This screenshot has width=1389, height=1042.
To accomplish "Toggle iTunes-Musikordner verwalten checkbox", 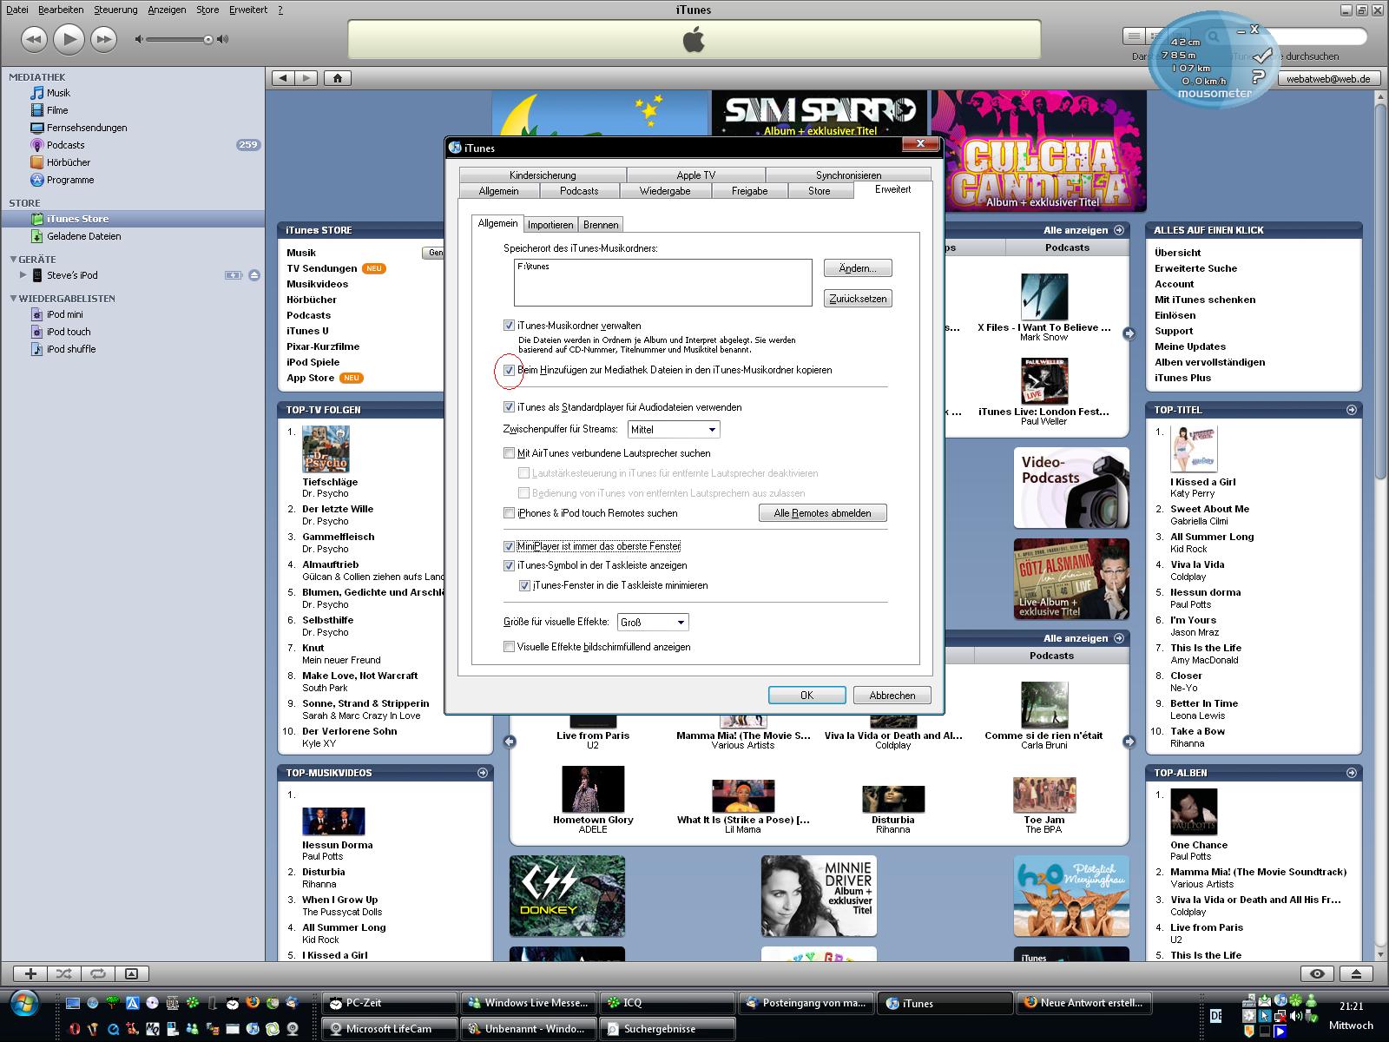I will (x=509, y=326).
